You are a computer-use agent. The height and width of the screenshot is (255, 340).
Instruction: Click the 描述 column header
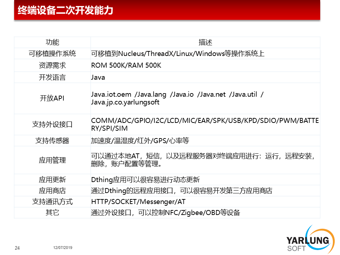point(205,42)
